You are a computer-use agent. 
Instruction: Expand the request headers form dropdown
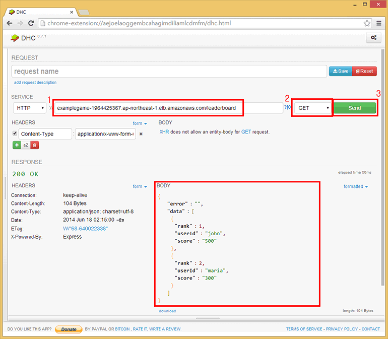click(140, 123)
